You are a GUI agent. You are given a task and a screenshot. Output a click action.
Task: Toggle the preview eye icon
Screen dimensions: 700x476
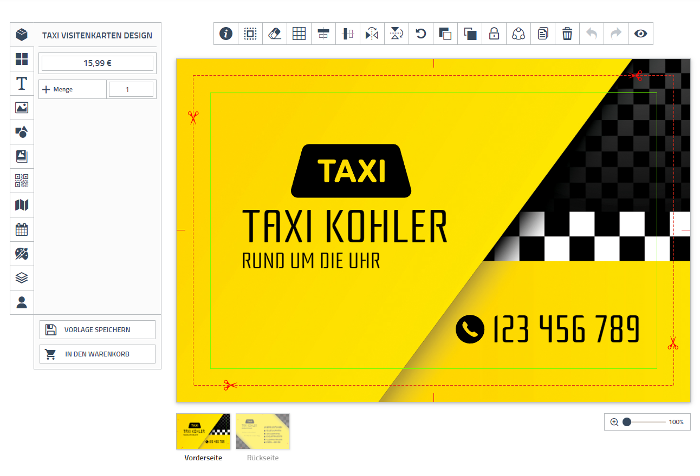(x=640, y=34)
